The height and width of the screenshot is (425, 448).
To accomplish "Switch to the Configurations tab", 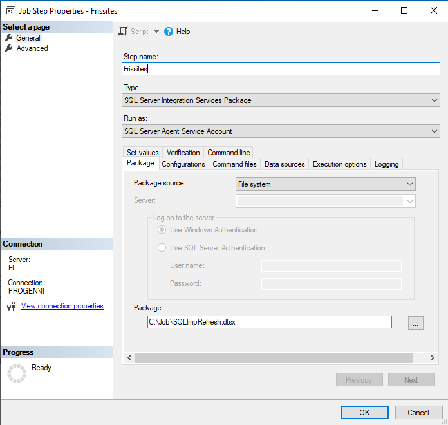I will [183, 164].
